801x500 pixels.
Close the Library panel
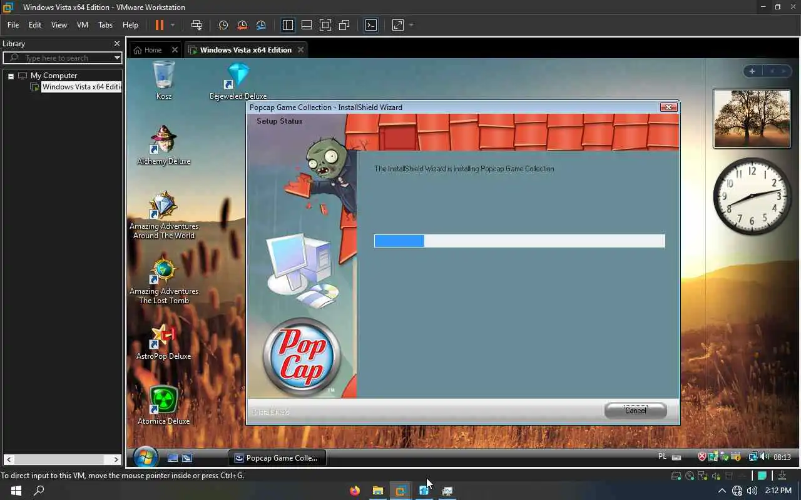tap(116, 44)
